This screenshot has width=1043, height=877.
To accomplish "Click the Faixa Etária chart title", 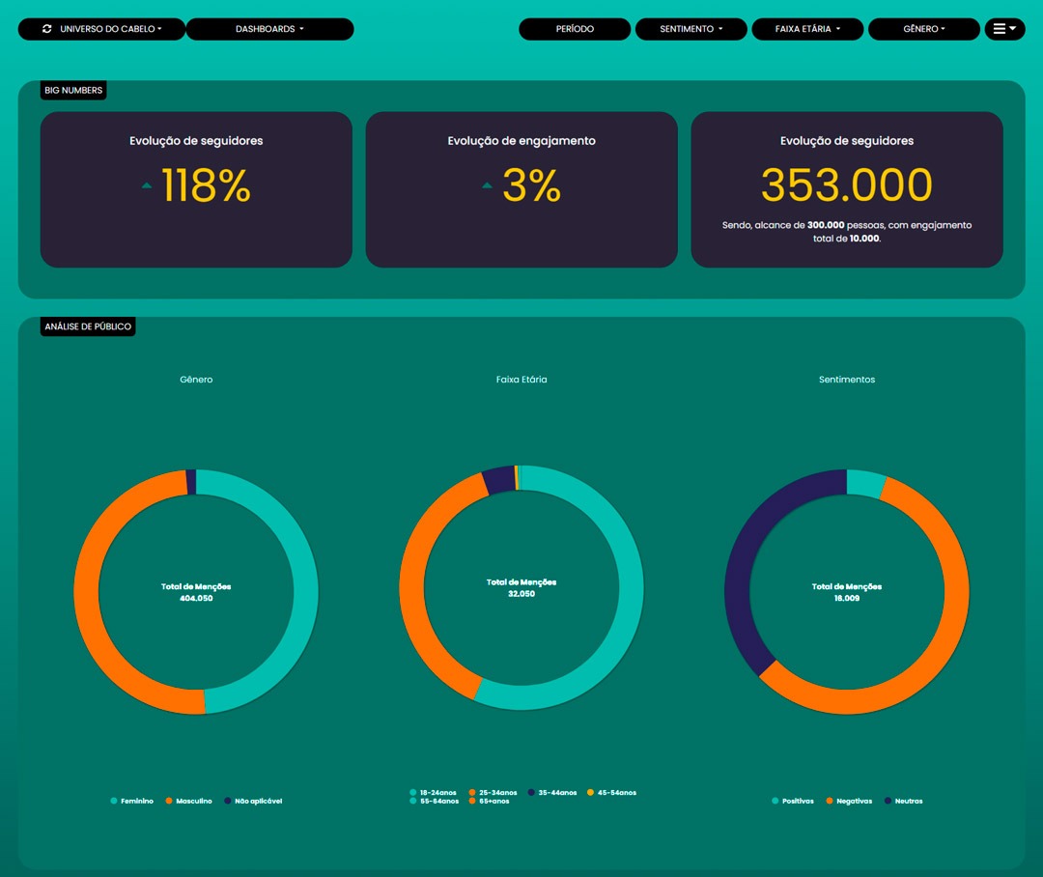I will pyautogui.click(x=521, y=380).
